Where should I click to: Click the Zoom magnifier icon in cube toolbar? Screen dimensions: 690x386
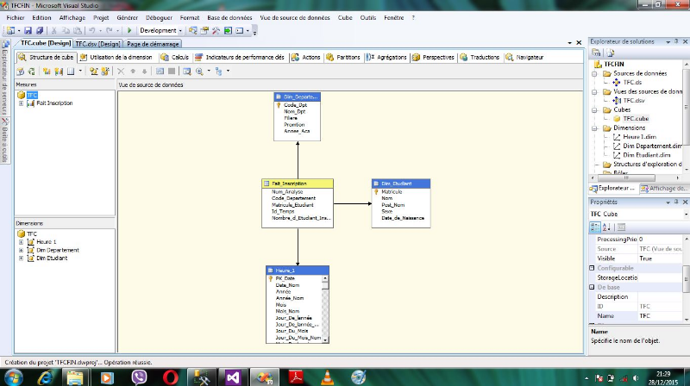(199, 72)
